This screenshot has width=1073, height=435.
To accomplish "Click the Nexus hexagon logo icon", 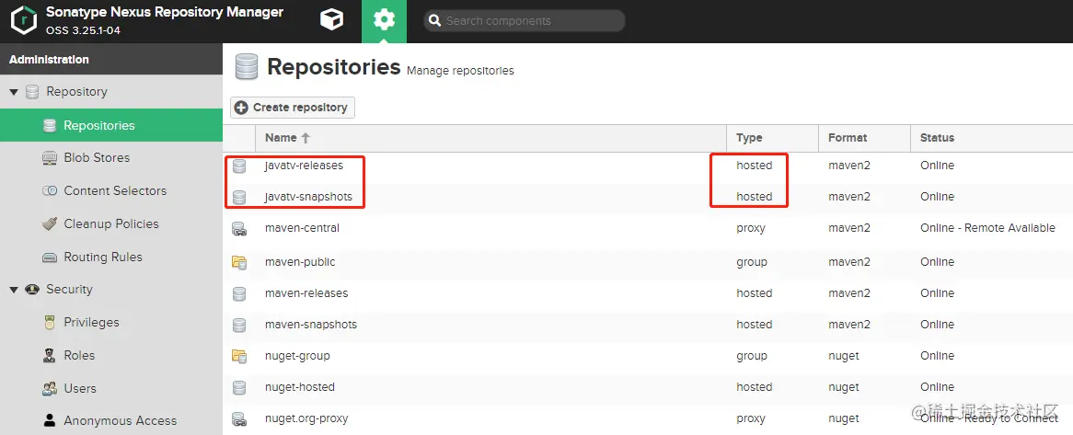I will (x=23, y=20).
